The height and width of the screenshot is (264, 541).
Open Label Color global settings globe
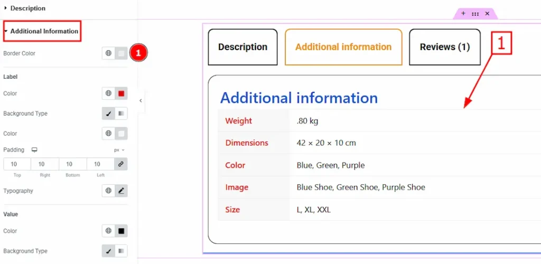coord(108,93)
